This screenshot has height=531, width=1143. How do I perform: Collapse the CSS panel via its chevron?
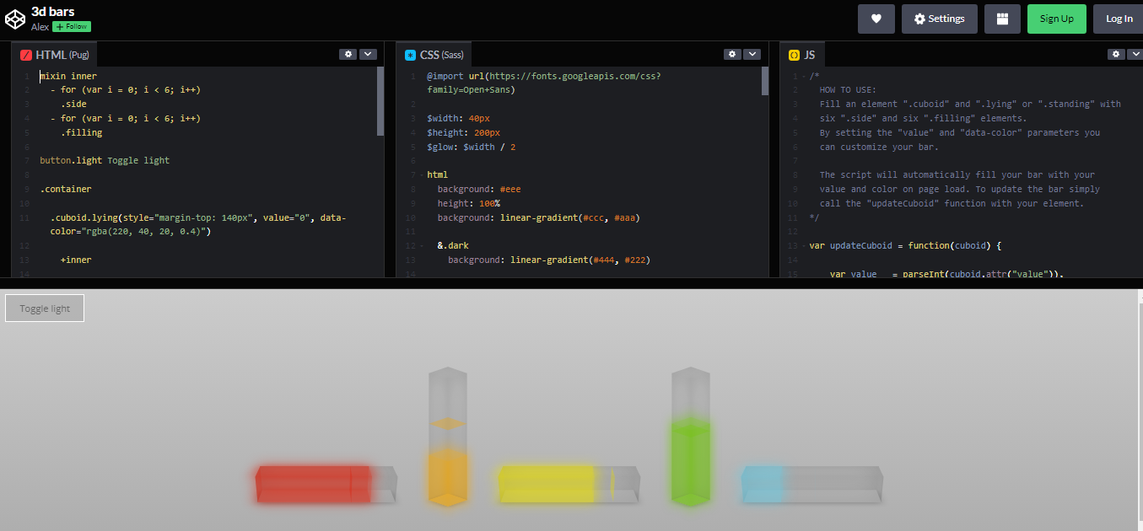pyautogui.click(x=752, y=53)
